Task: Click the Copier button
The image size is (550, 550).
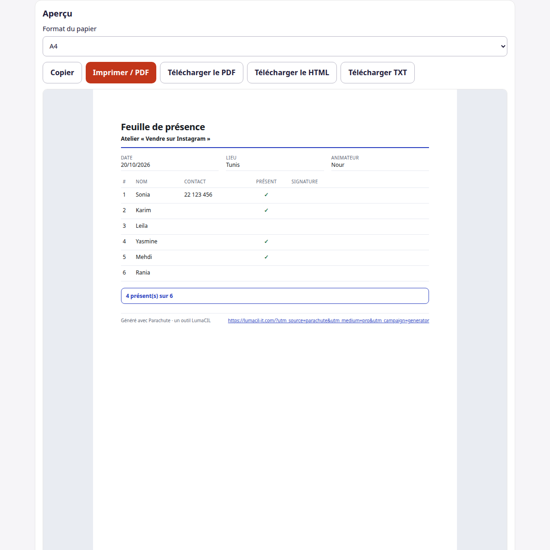Action: (62, 72)
